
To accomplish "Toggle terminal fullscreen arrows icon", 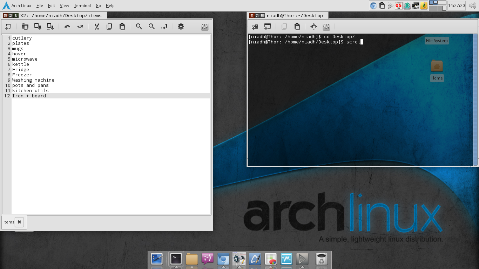I will pyautogui.click(x=314, y=27).
